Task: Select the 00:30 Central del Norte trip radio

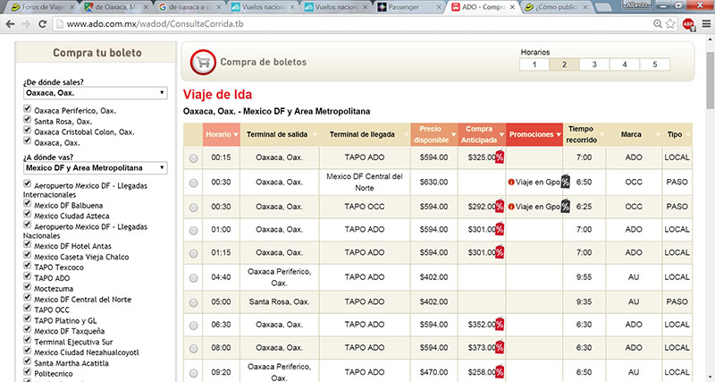Action: click(194, 183)
